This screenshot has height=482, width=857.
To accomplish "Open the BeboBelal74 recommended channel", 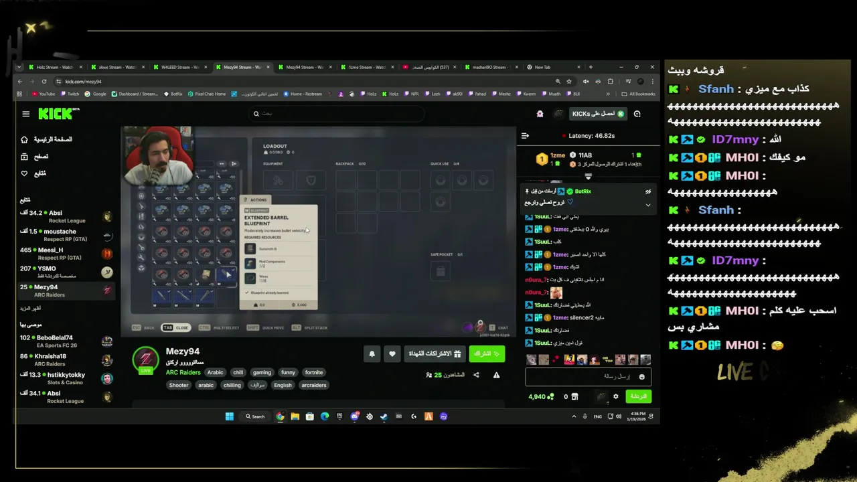I will coord(67,341).
